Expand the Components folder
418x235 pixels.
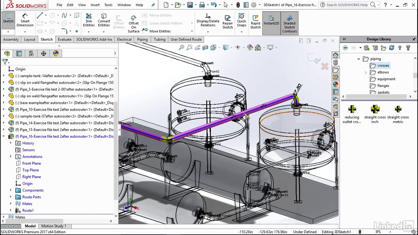[x=10, y=190]
